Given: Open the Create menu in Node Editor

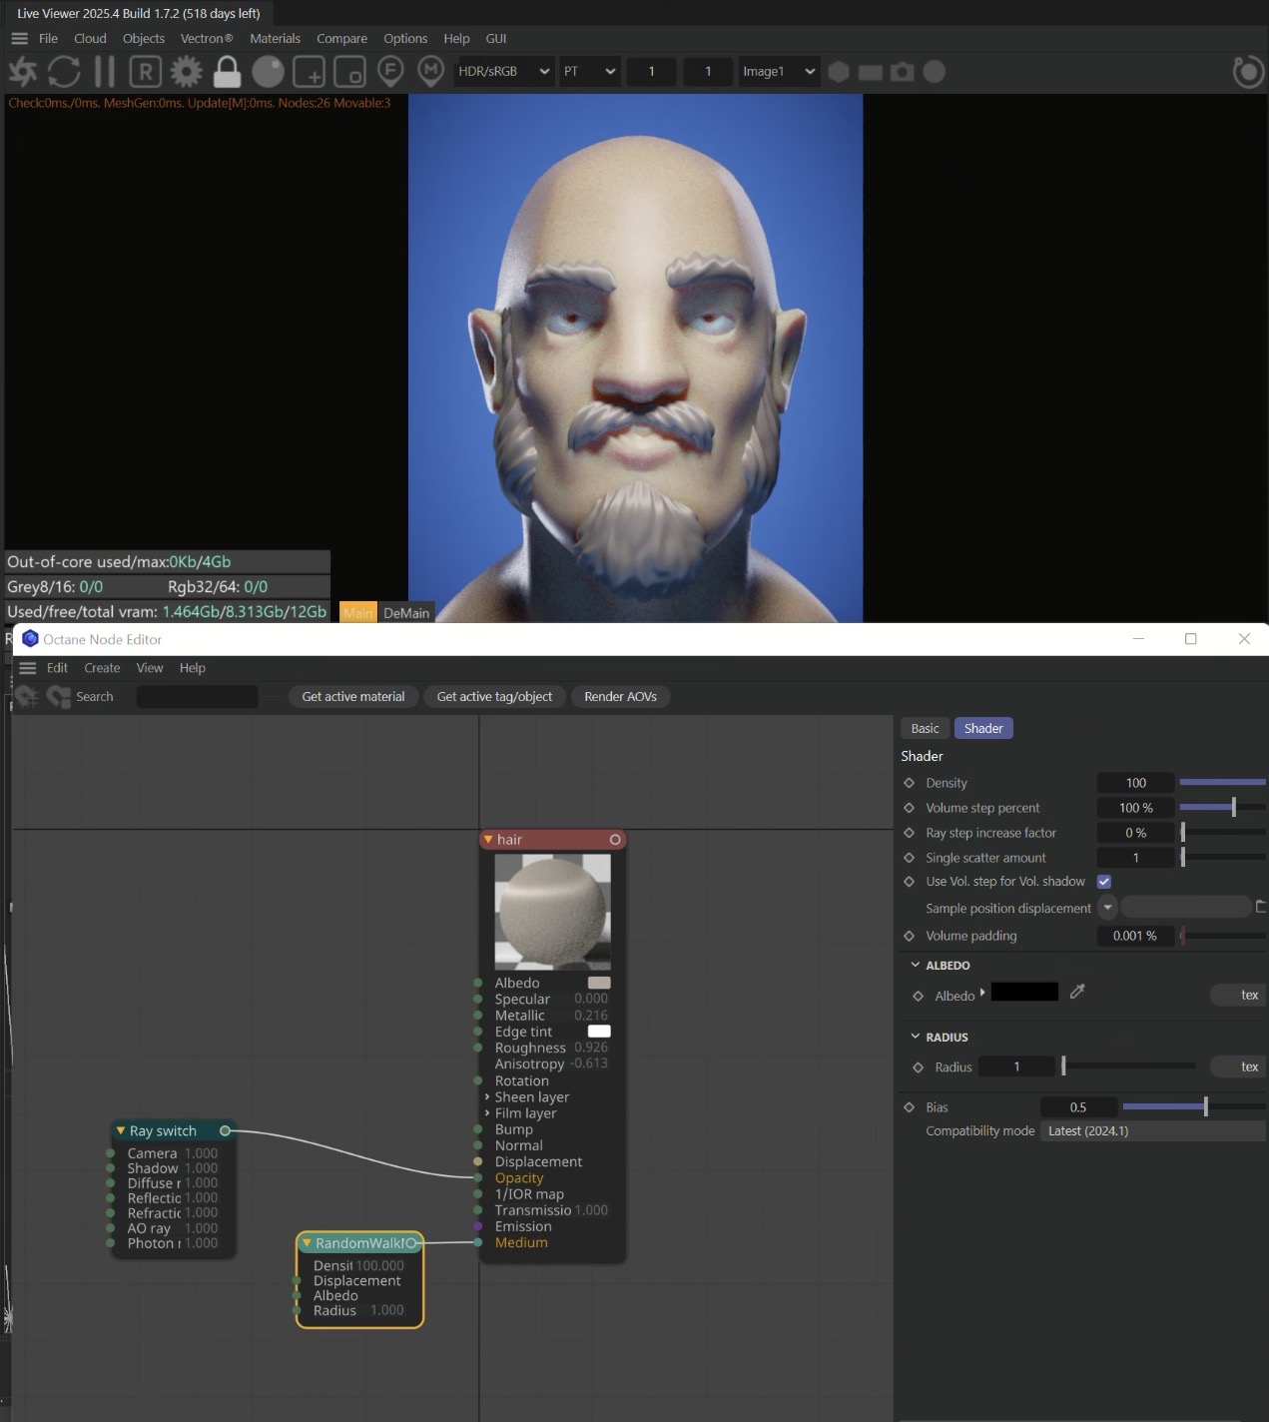Looking at the screenshot, I should 102,668.
